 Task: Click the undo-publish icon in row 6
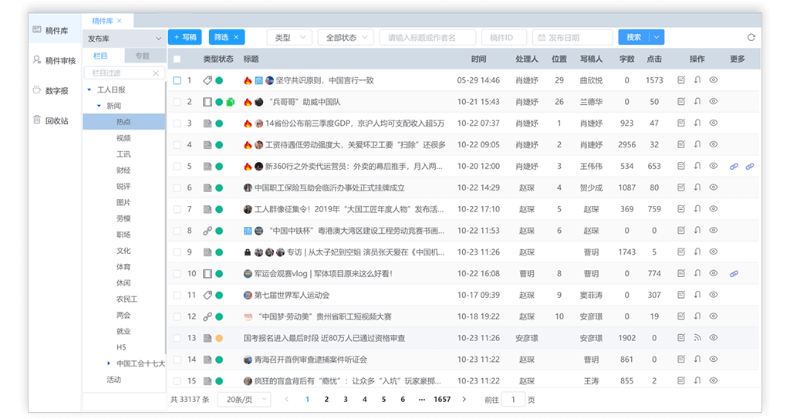pos(697,187)
